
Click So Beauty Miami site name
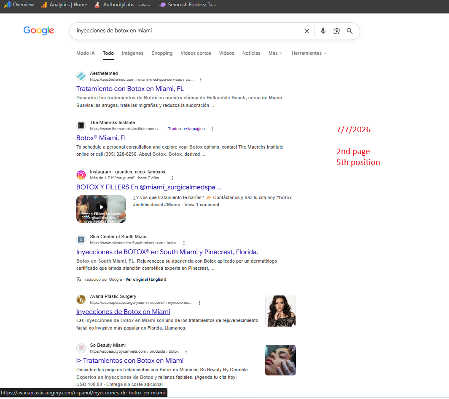pos(108,345)
